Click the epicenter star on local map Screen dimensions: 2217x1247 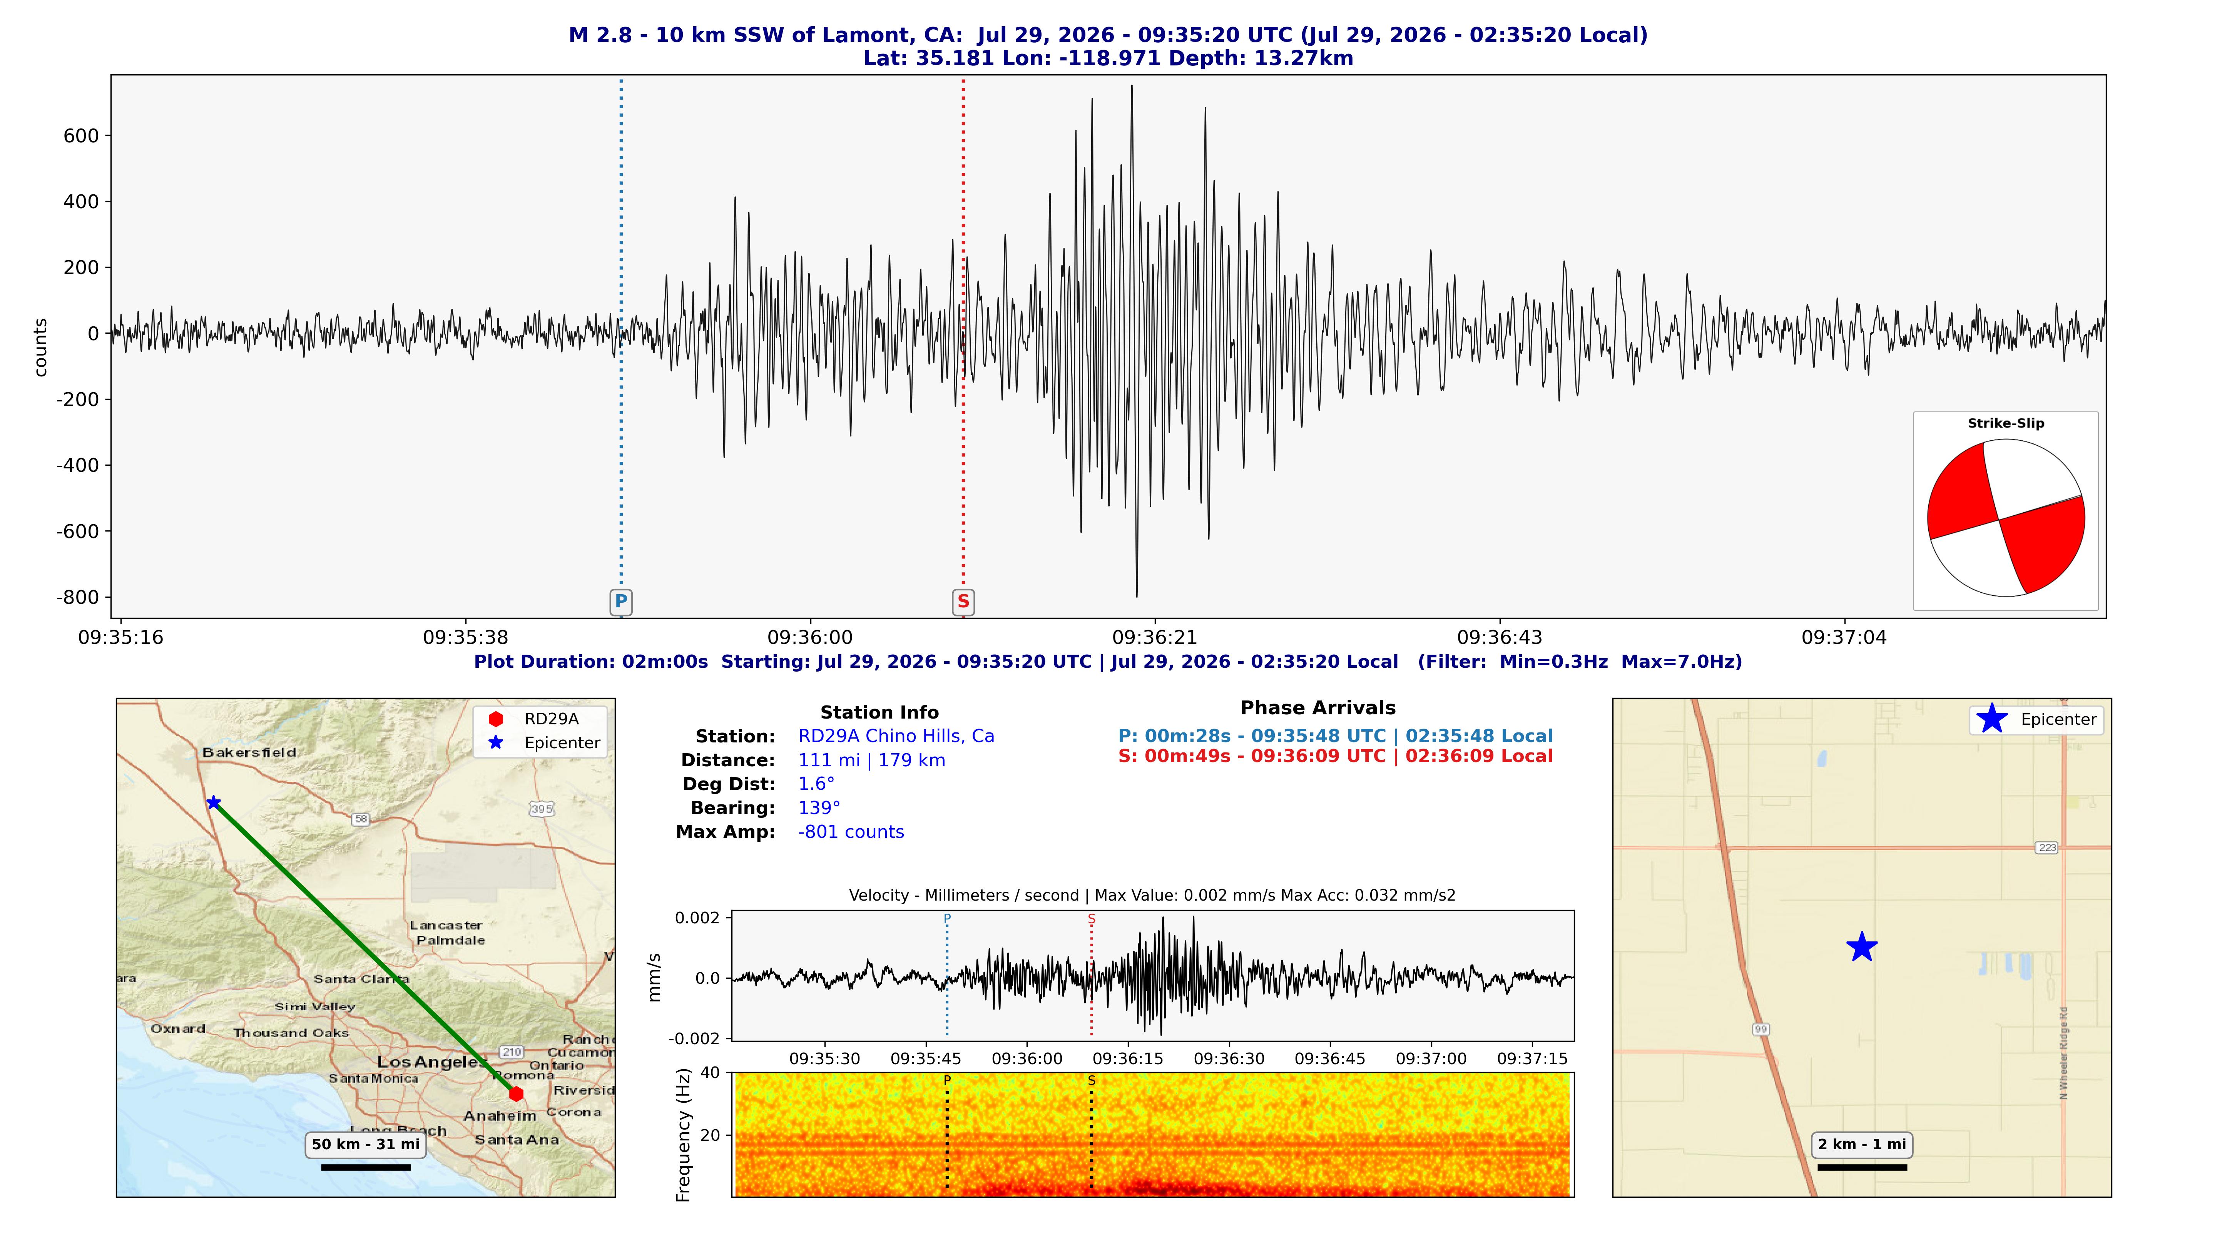point(1862,947)
